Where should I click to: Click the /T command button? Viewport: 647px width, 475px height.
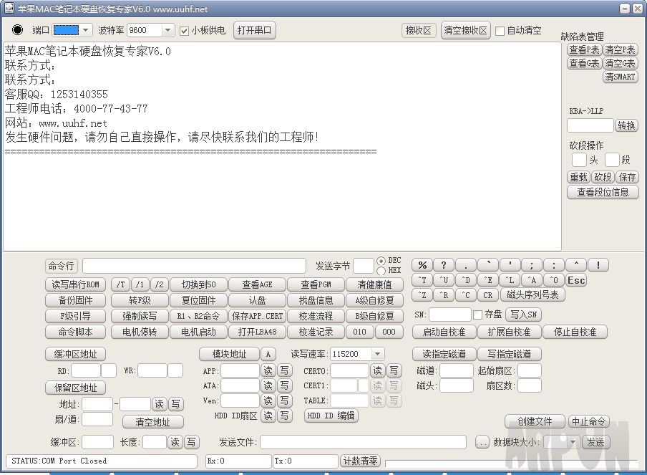pyautogui.click(x=120, y=284)
